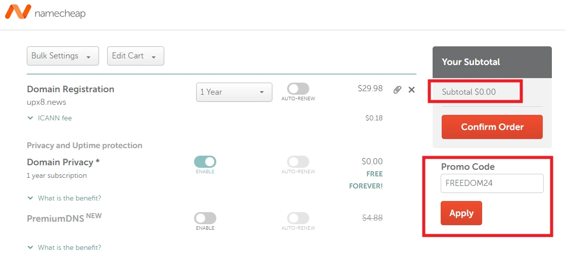Viewport: 565px width, 265px height.
Task: Click the paperclip icon beside domain price
Action: (398, 90)
